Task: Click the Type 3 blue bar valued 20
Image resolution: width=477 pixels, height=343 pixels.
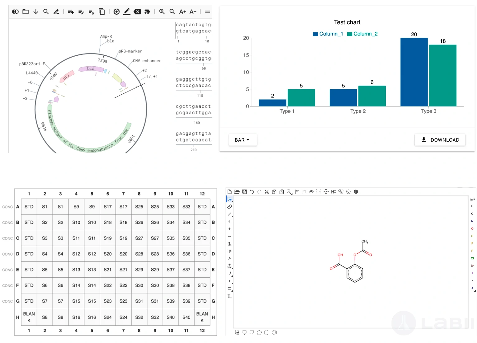Action: click(414, 72)
